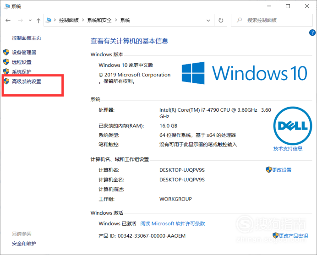Go up one level with up arrow
Screen dimensions: 317x255
[x=38, y=21]
